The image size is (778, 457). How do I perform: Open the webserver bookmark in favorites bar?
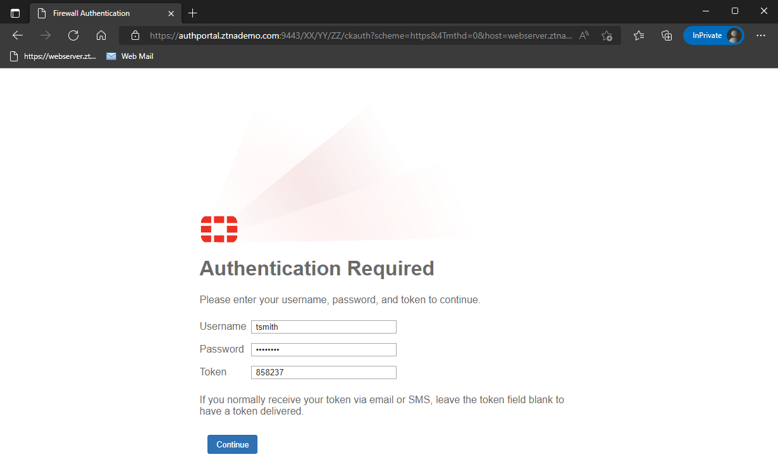click(x=53, y=56)
